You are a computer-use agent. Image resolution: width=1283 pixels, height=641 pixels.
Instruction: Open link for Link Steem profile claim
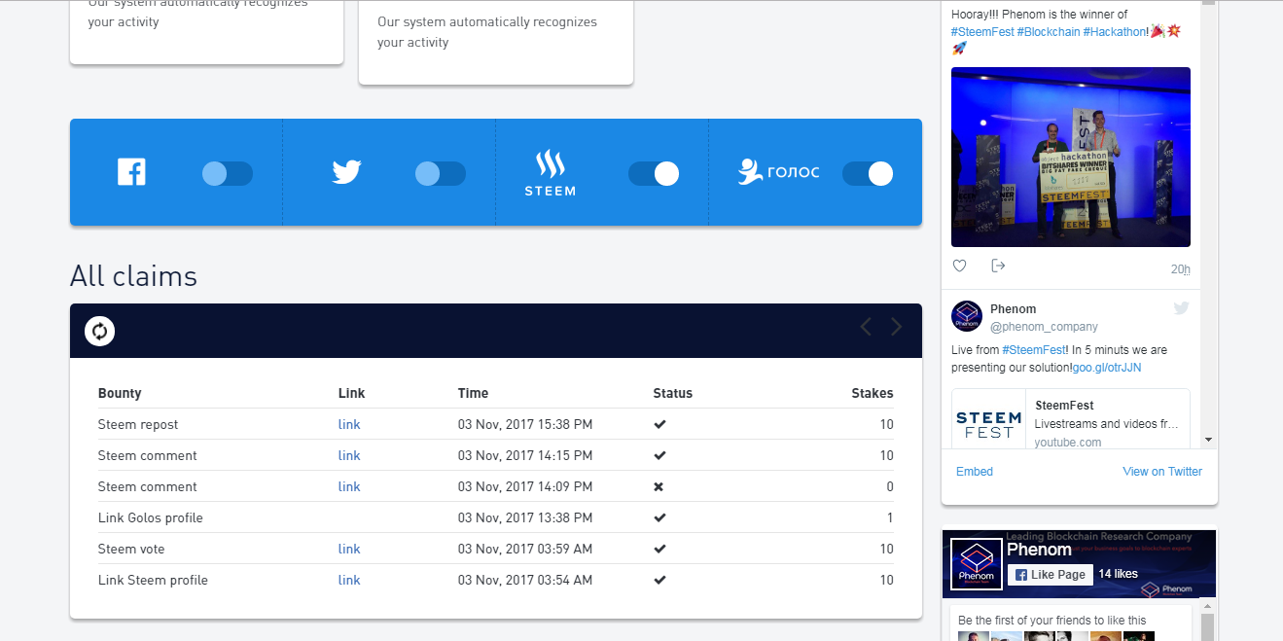pyautogui.click(x=349, y=580)
